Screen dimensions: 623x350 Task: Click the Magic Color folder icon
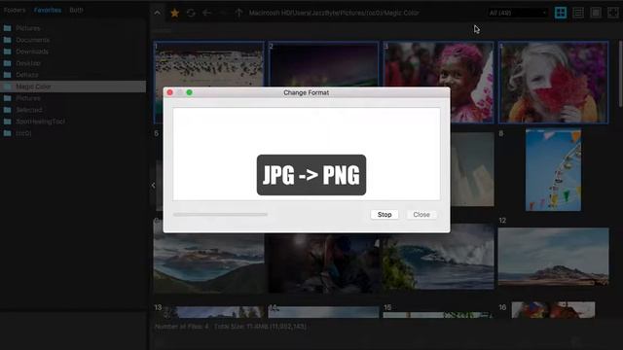click(x=7, y=87)
